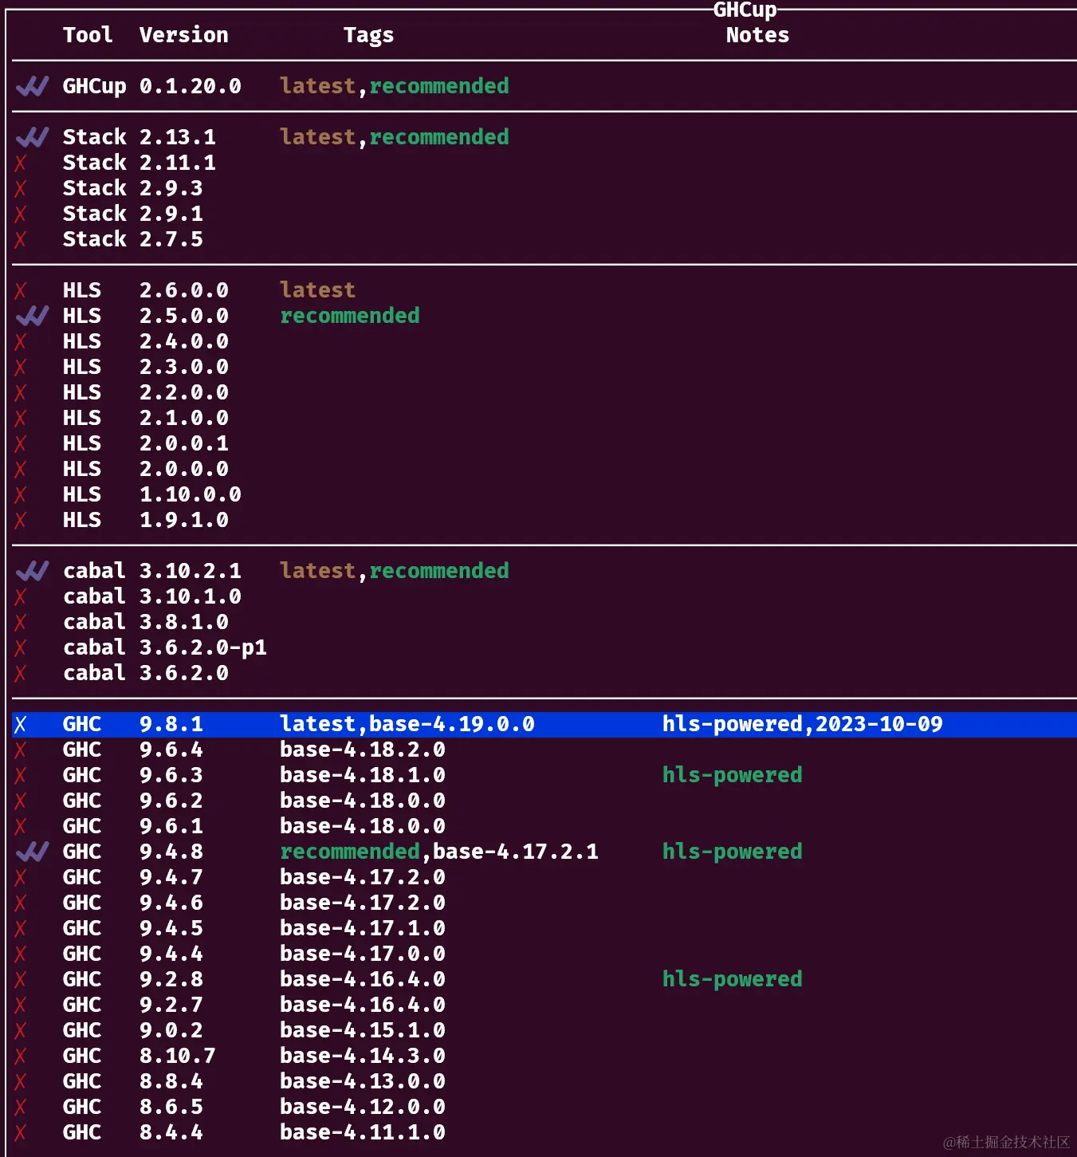1077x1157 pixels.
Task: Select version 3.6.2.0 of cabal without p1
Action: pos(184,673)
